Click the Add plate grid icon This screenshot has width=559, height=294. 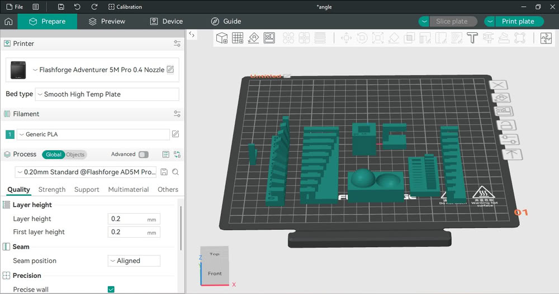pyautogui.click(x=238, y=38)
